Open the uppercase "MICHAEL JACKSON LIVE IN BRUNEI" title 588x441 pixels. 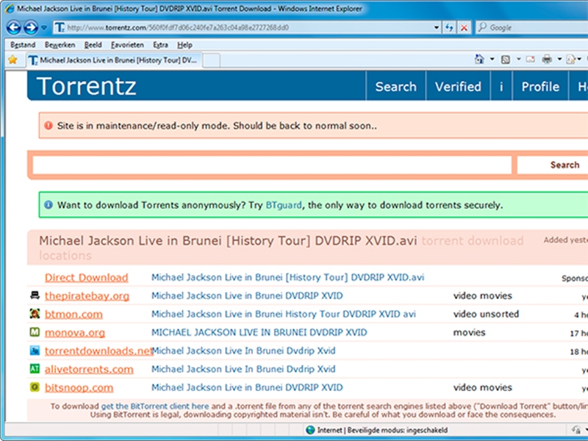coord(259,333)
